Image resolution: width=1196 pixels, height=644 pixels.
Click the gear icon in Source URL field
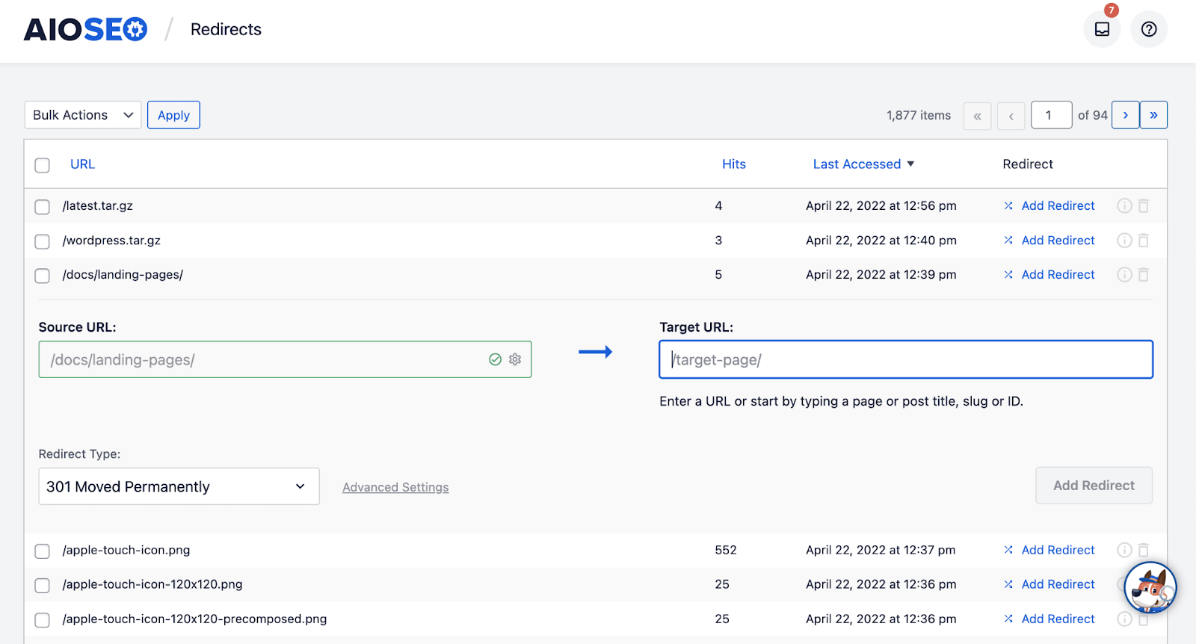point(515,359)
